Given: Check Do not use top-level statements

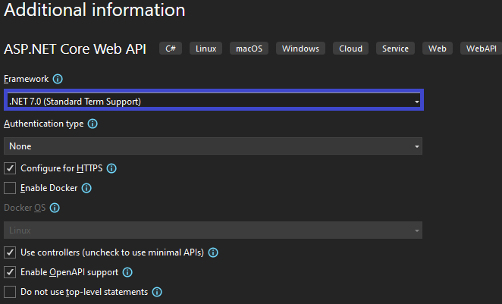Looking at the screenshot, I should click(x=10, y=292).
